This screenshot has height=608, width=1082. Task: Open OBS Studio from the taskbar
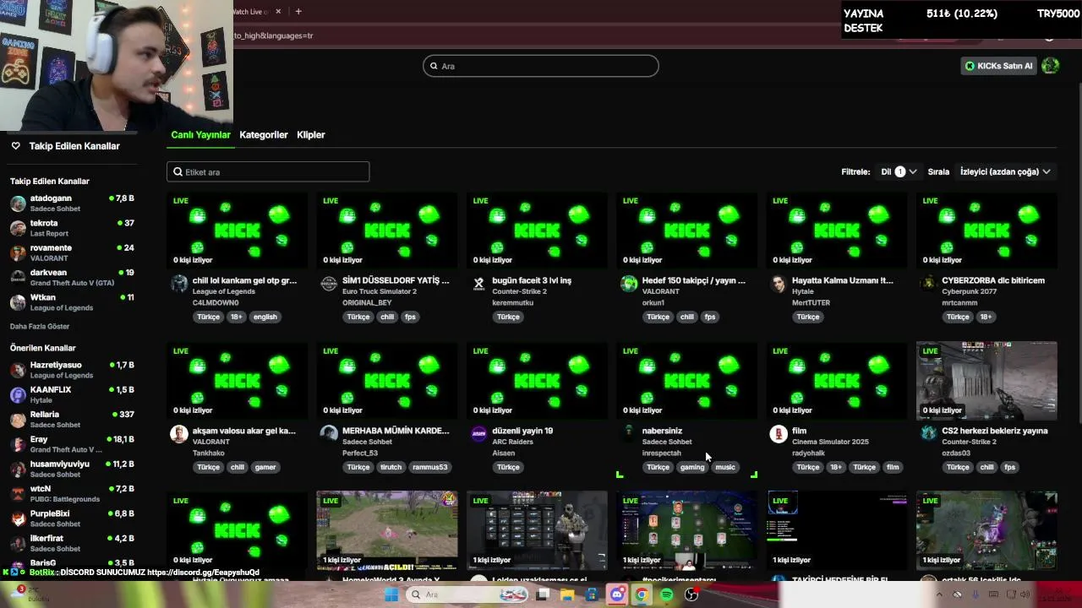[x=691, y=594]
